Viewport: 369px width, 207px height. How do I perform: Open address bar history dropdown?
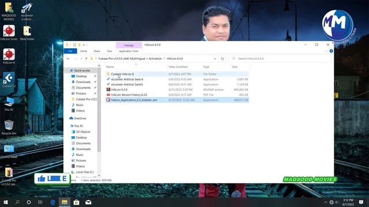(x=215, y=59)
